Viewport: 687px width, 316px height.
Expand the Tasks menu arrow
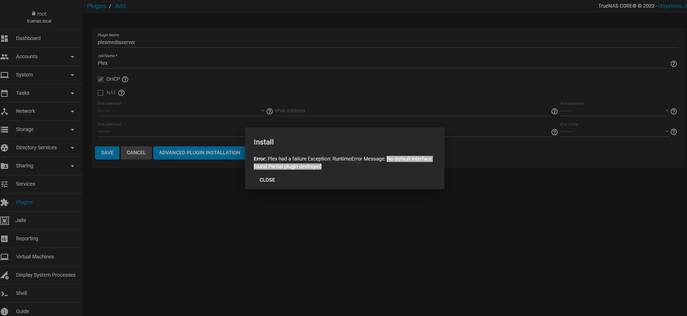pyautogui.click(x=72, y=93)
